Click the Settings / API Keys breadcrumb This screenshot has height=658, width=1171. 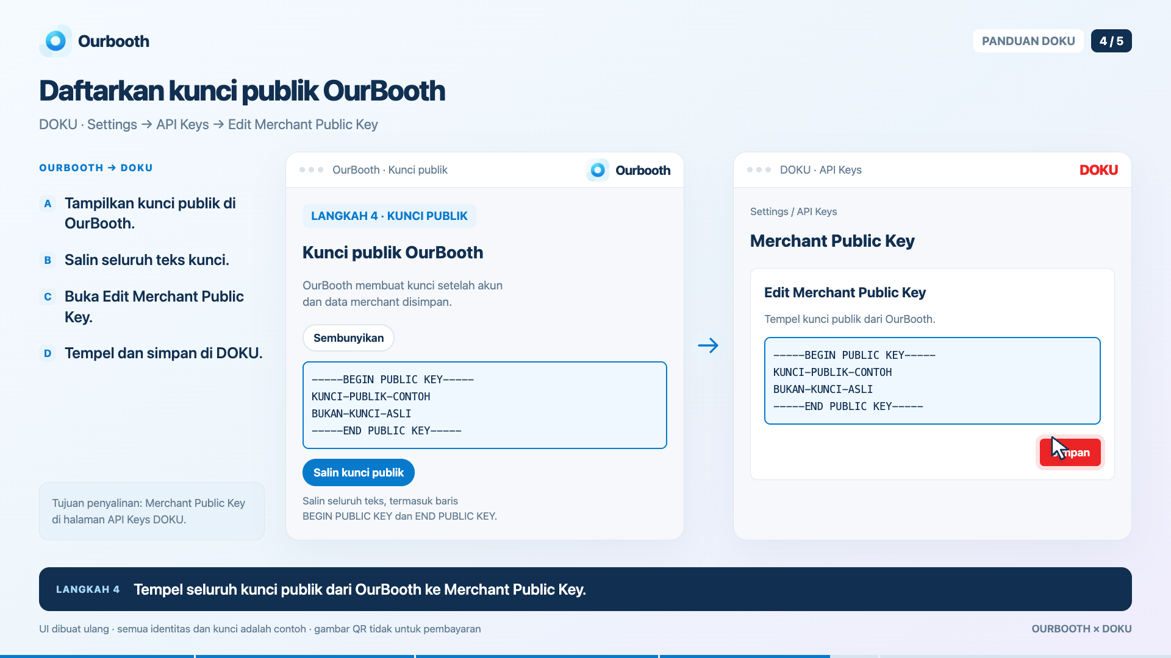click(793, 211)
